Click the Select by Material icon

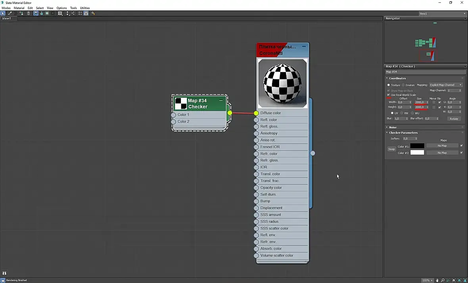(x=93, y=13)
